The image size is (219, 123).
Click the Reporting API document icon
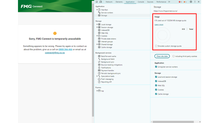pos(99,82)
